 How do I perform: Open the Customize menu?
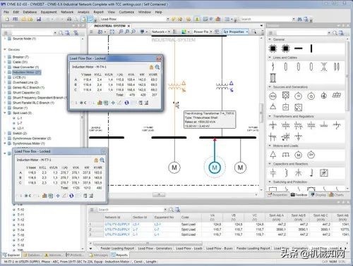(126, 12)
